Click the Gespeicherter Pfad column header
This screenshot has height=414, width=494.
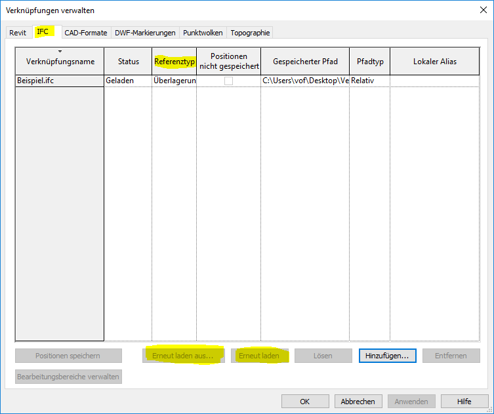pyautogui.click(x=304, y=62)
